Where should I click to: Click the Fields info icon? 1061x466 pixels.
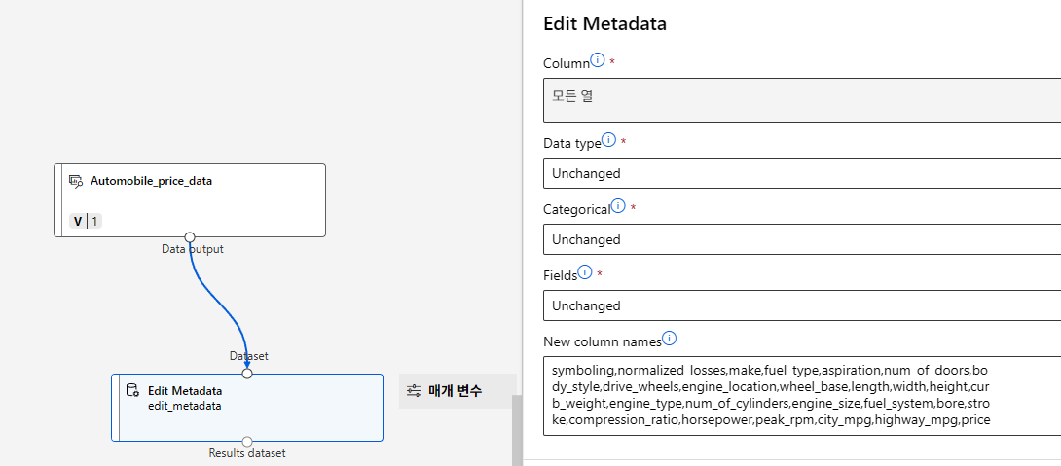point(585,272)
